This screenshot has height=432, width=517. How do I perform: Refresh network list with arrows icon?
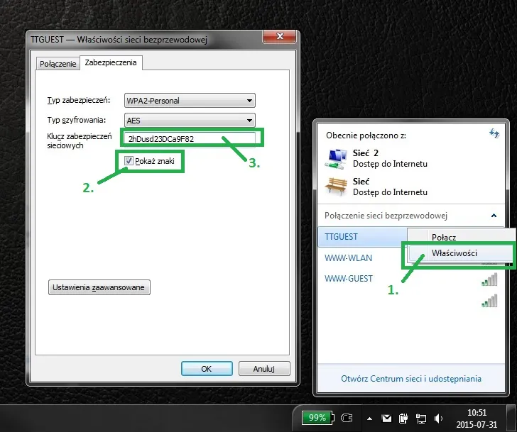point(494,133)
